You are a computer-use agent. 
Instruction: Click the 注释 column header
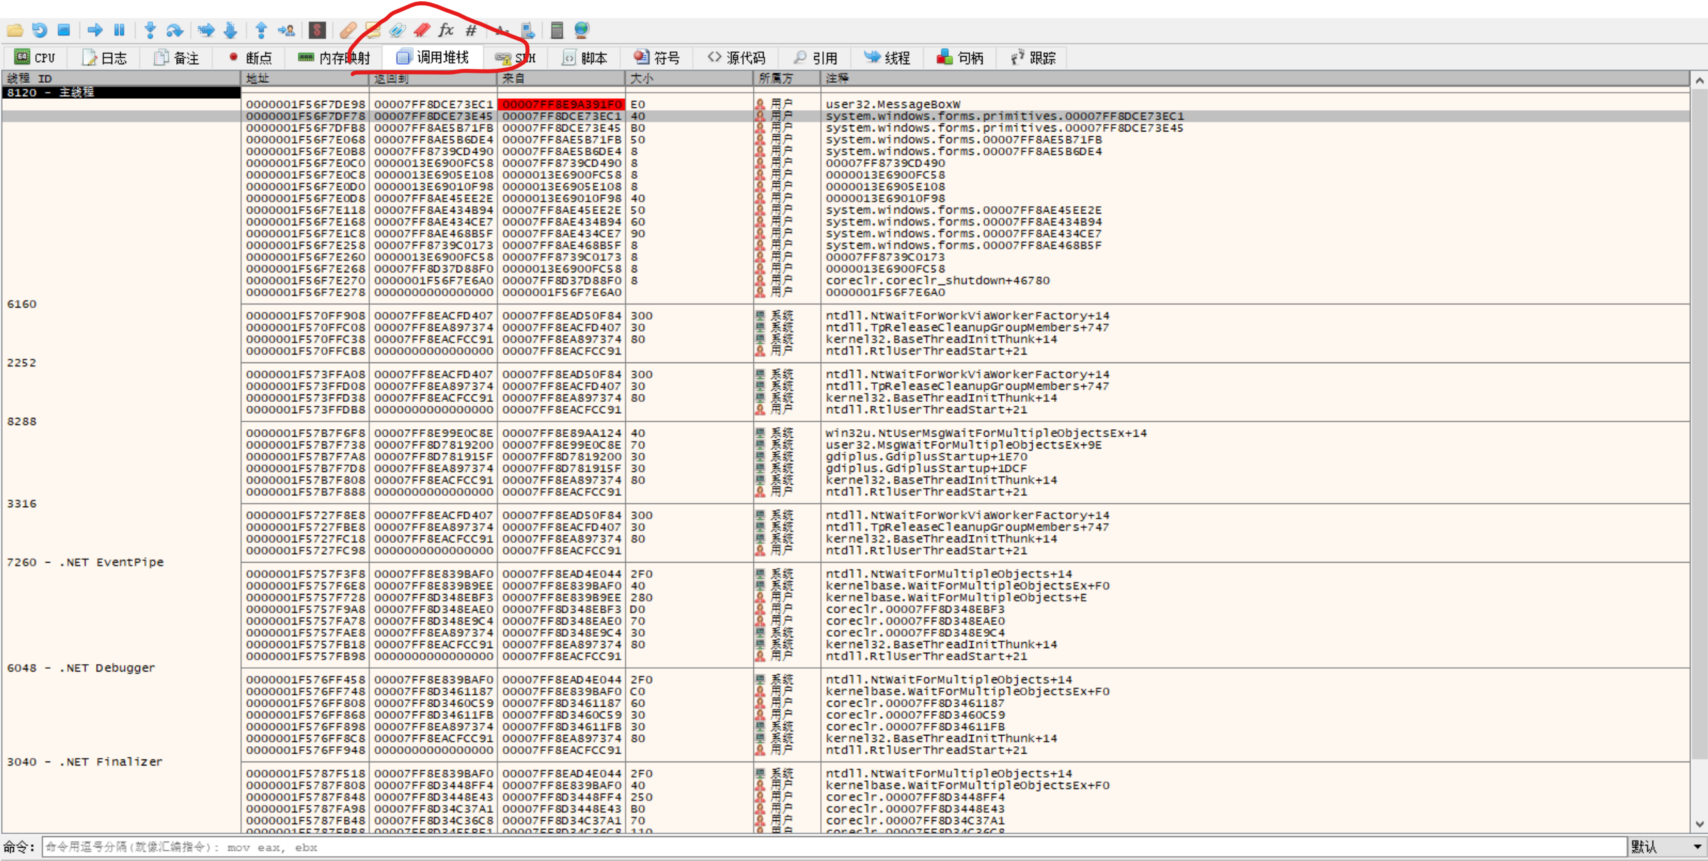pos(836,79)
